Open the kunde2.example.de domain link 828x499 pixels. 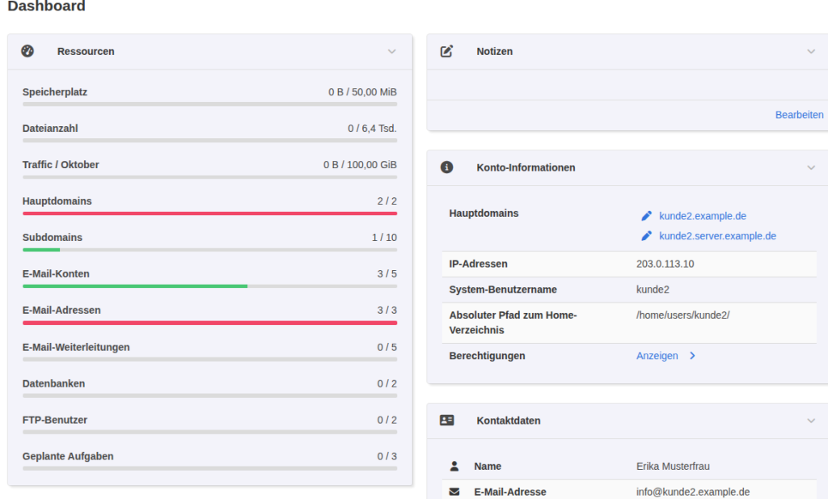(703, 216)
